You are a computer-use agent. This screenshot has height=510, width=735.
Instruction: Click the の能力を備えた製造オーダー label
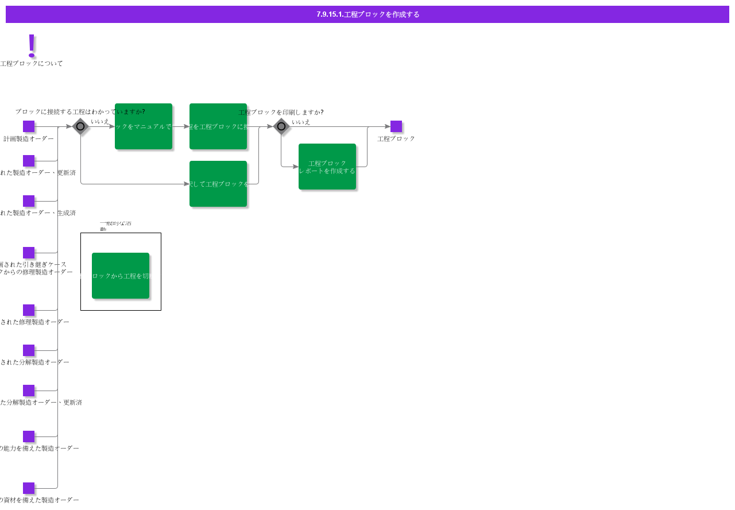click(x=40, y=449)
